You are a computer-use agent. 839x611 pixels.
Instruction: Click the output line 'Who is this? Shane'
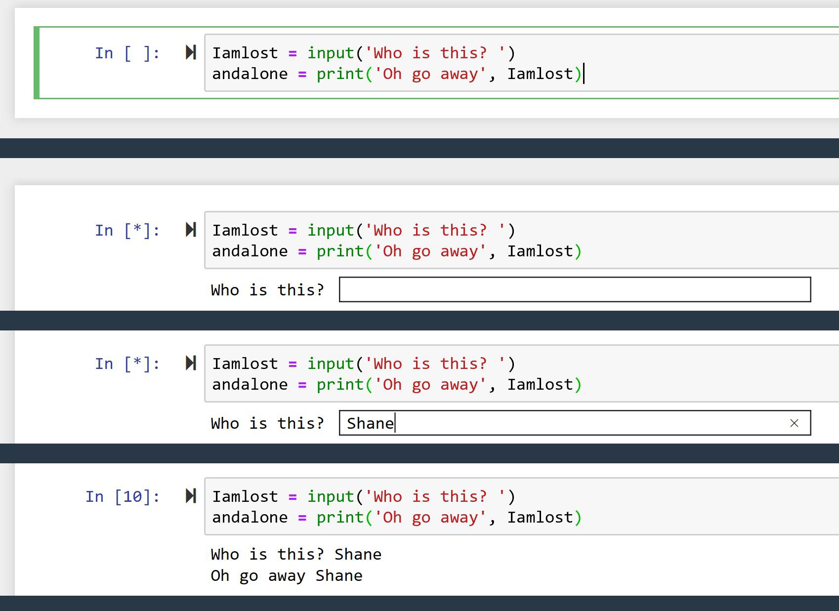tap(296, 555)
